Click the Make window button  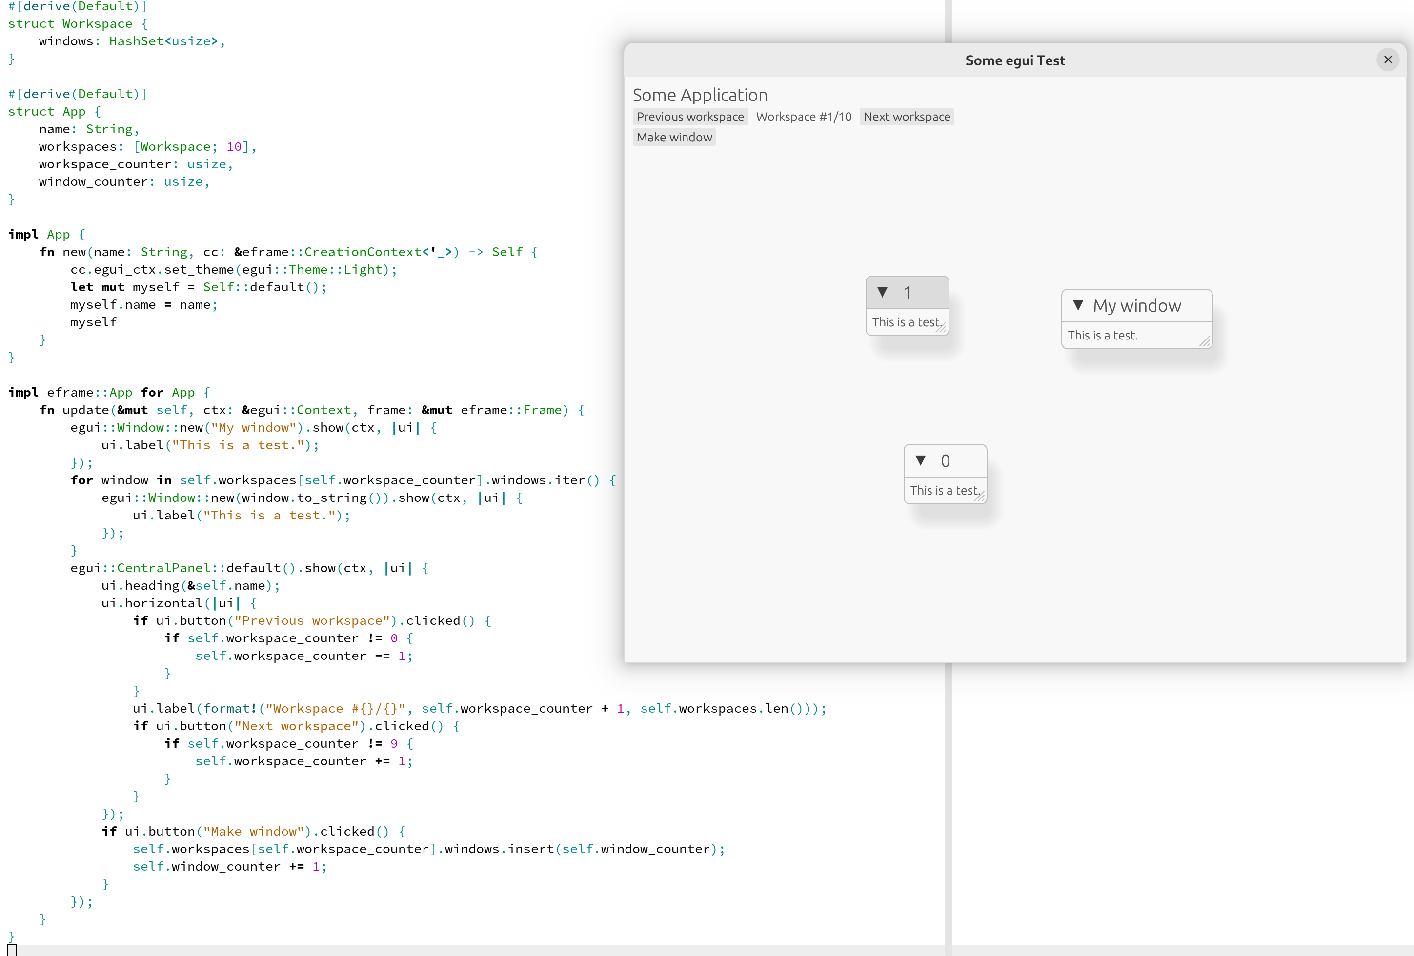click(674, 138)
